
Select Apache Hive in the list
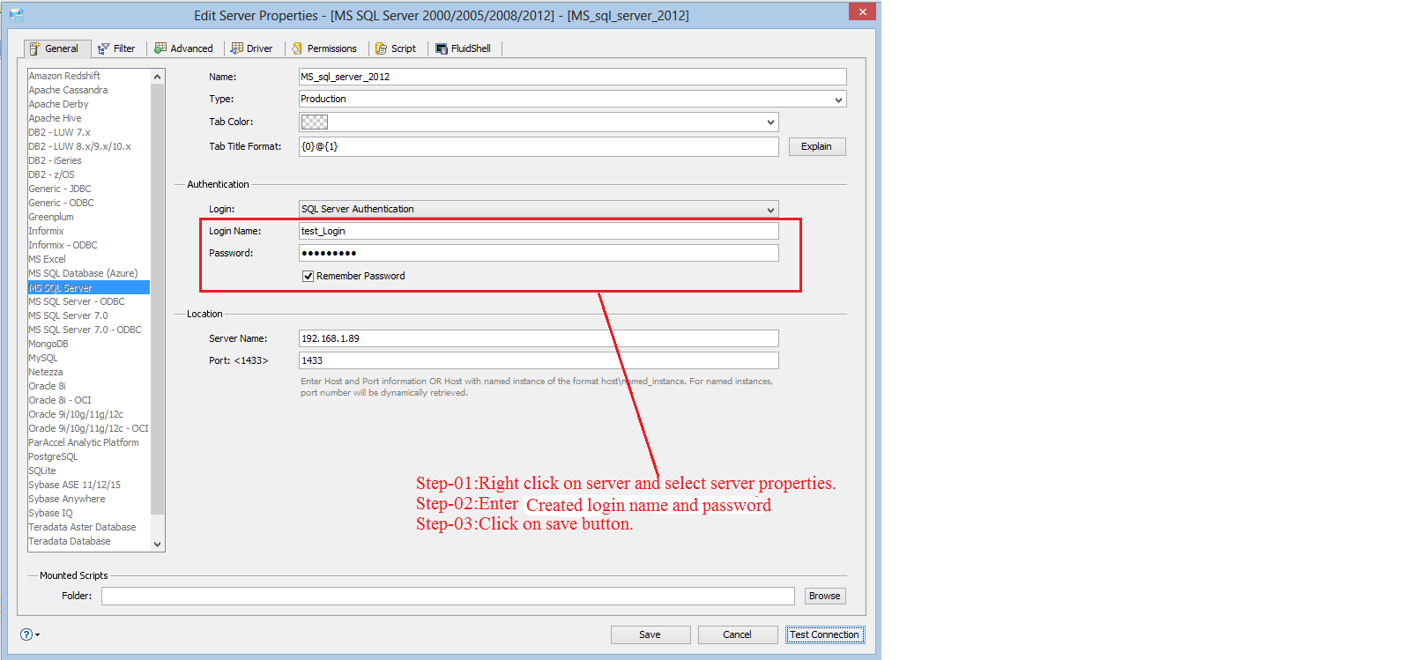[x=55, y=118]
